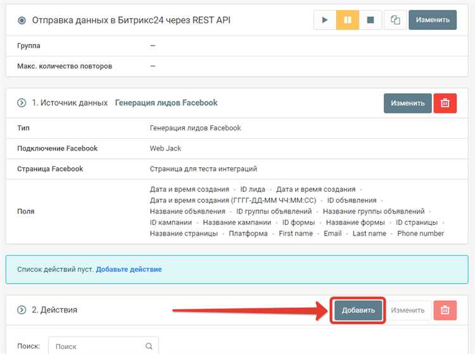Click the copy integration icon

[395, 20]
